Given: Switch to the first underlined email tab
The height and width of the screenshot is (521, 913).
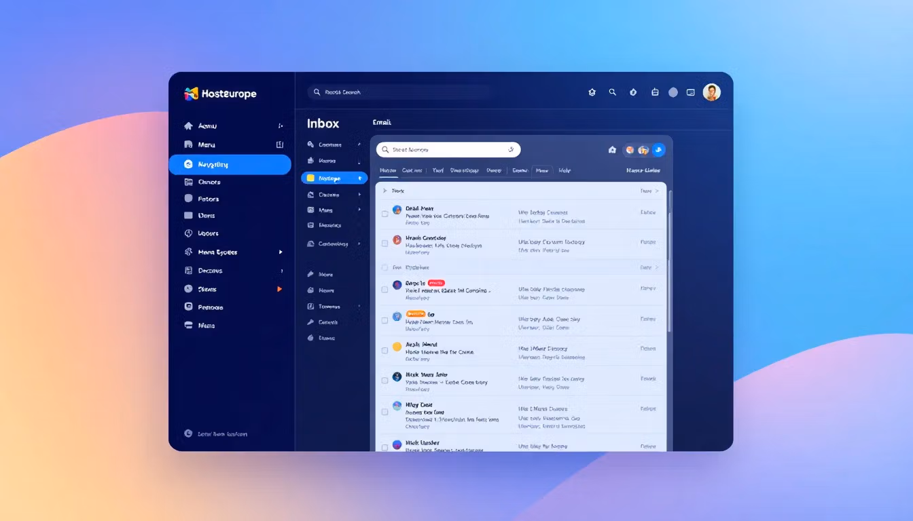Looking at the screenshot, I should click(x=388, y=171).
